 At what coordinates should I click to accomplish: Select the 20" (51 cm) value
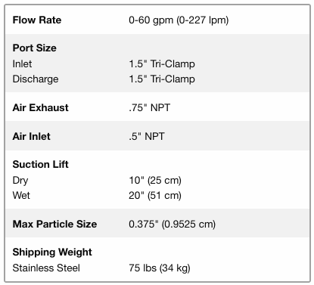pos(155,196)
